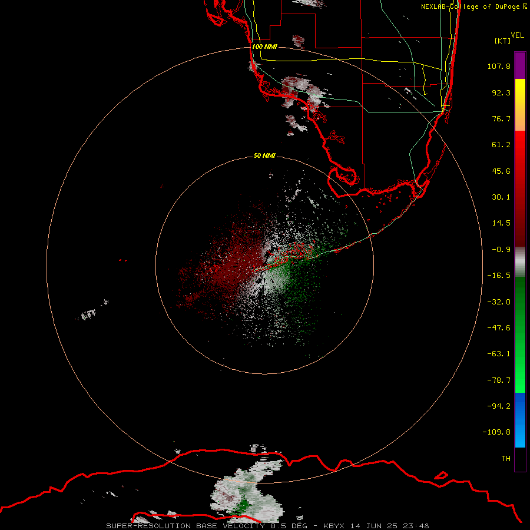This screenshot has height=530, width=530.
Task: Click the 92.3 velocity scale value
Action: click(x=501, y=92)
